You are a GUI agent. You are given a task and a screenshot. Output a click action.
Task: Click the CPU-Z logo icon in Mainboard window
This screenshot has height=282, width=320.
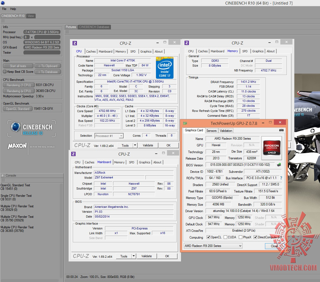pyautogui.click(x=73, y=154)
